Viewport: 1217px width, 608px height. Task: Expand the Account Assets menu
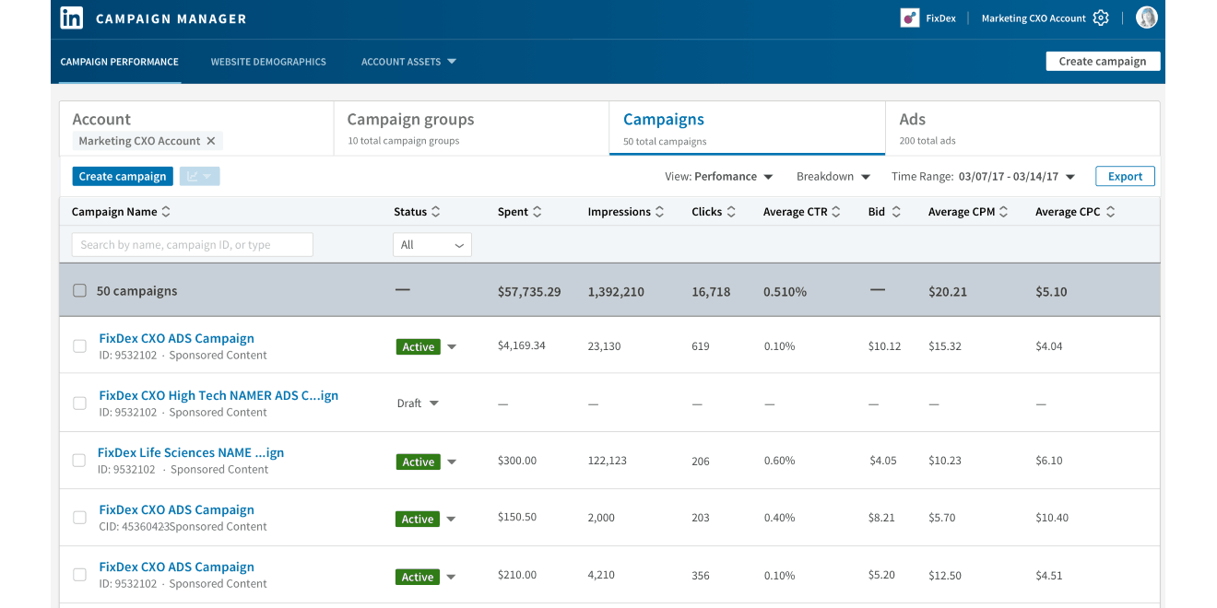pyautogui.click(x=408, y=62)
